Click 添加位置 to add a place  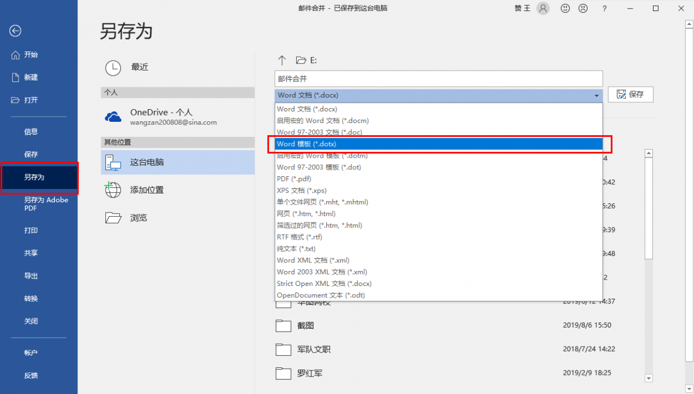(x=178, y=189)
